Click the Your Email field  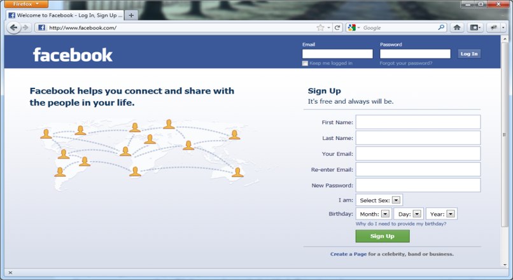pyautogui.click(x=418, y=153)
